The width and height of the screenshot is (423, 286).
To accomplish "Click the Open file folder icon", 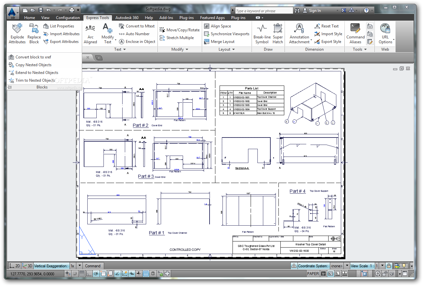I will pos(33,10).
